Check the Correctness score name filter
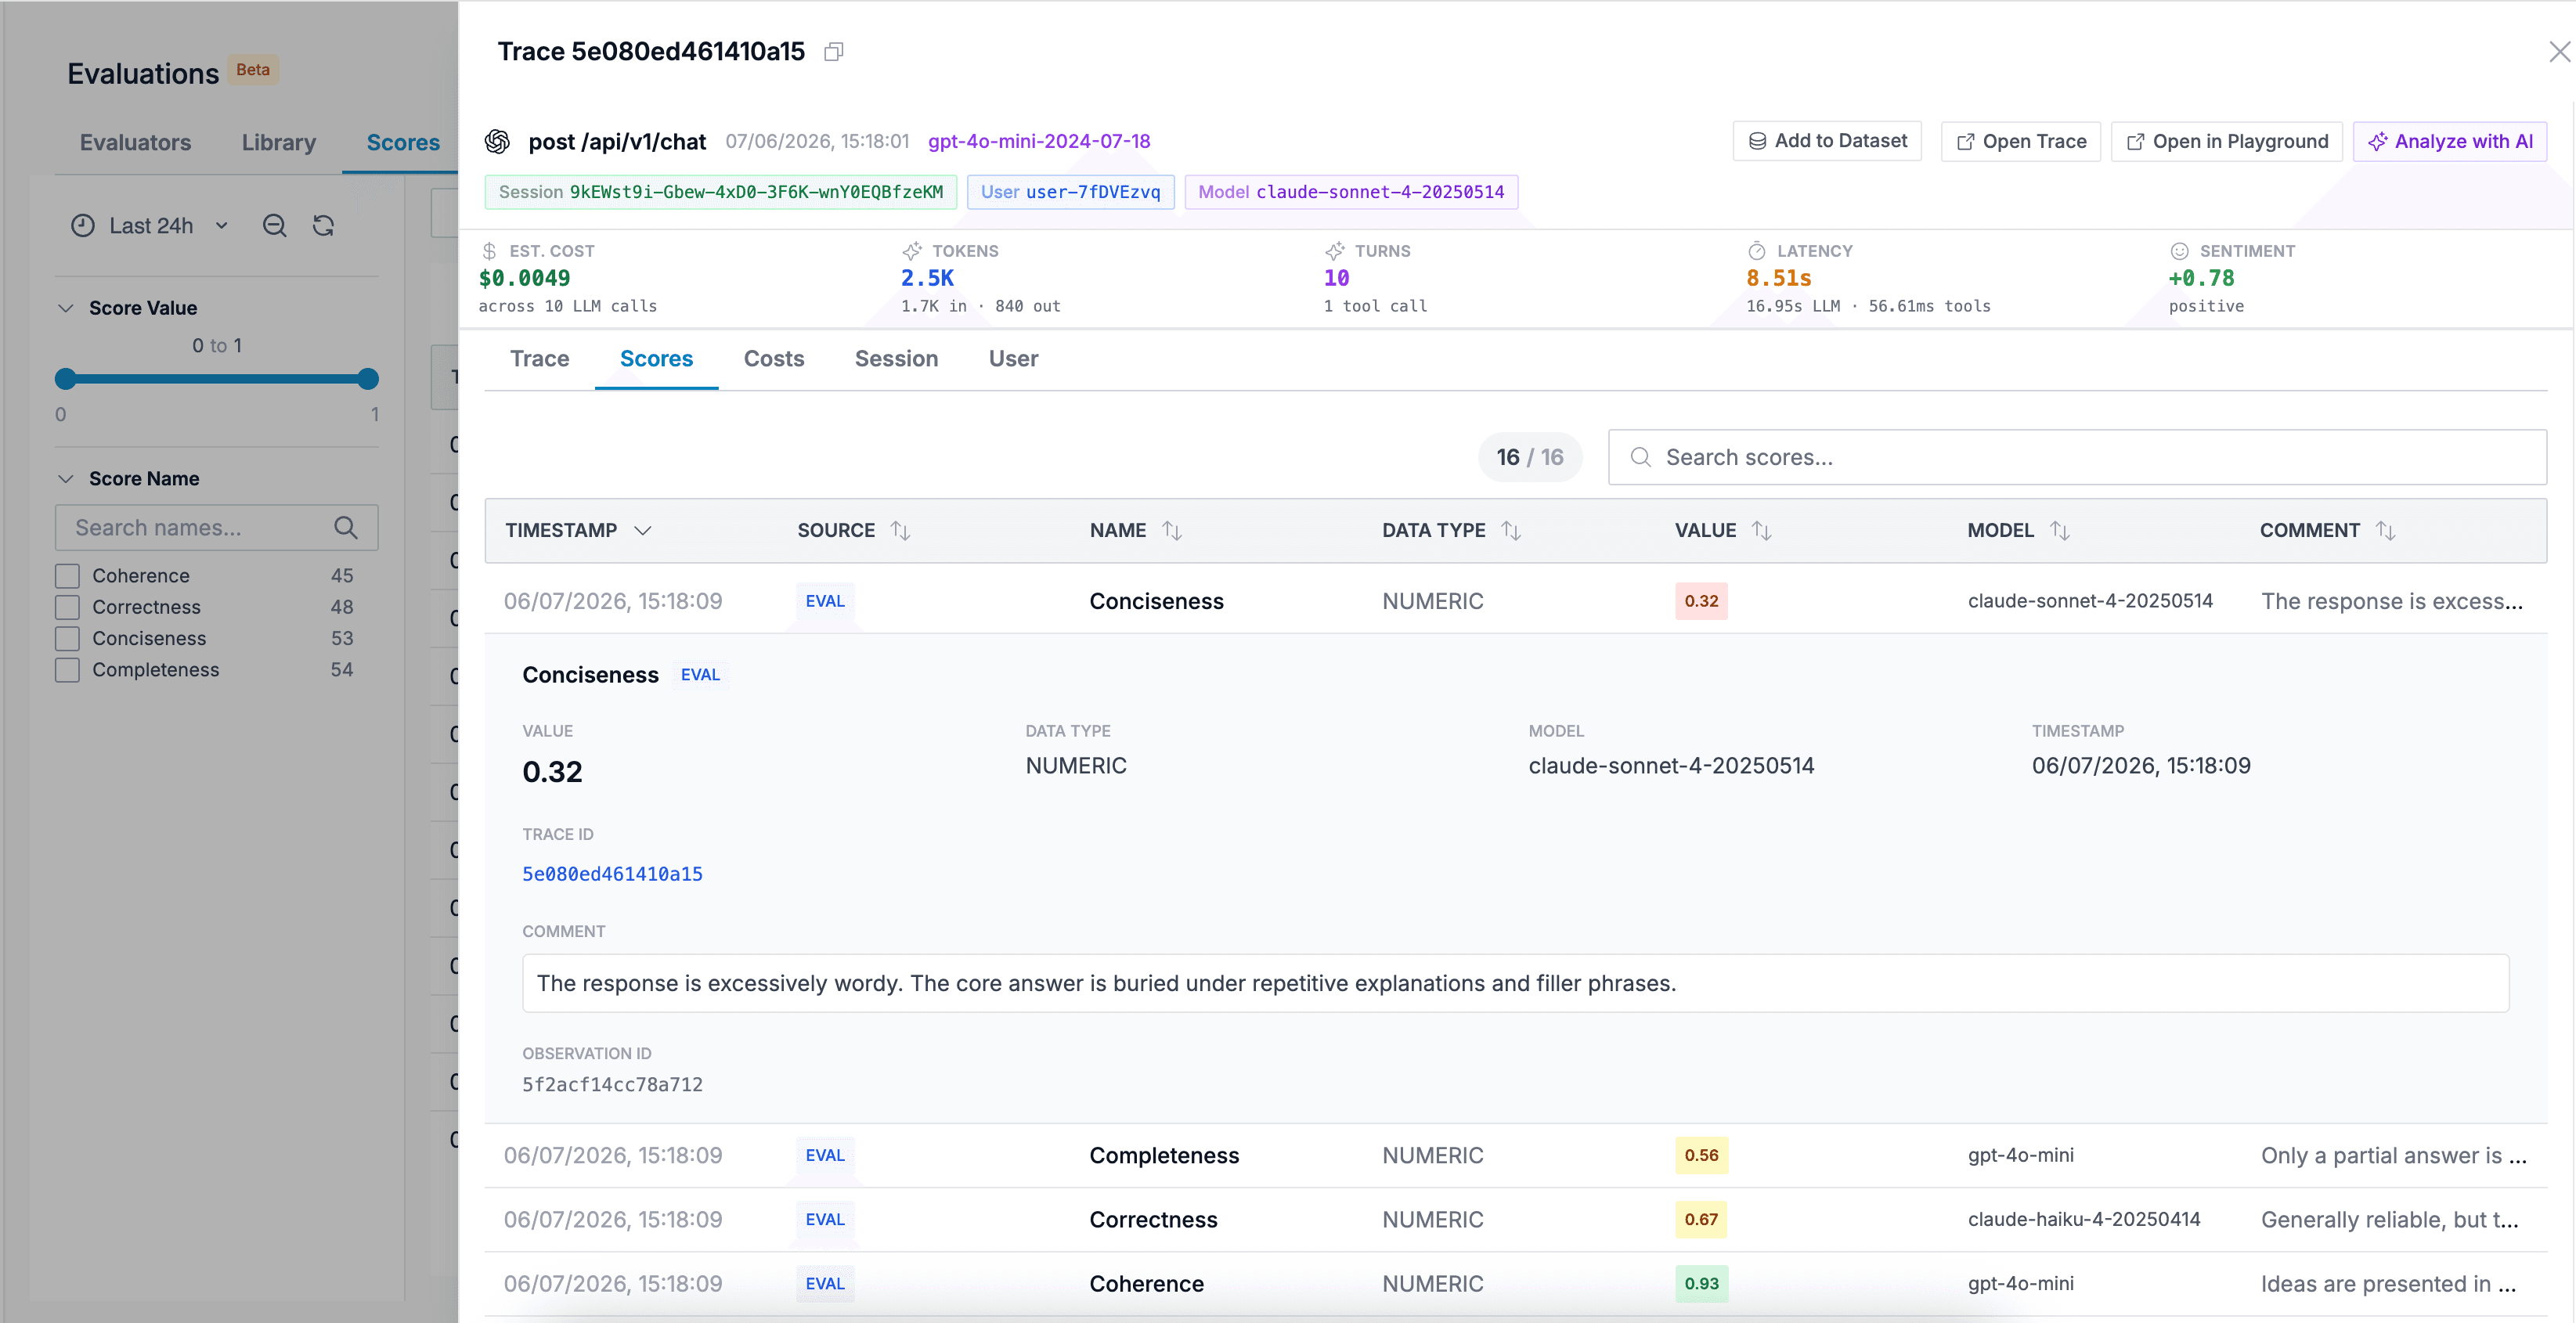Image resolution: width=2576 pixels, height=1323 pixels. click(67, 607)
